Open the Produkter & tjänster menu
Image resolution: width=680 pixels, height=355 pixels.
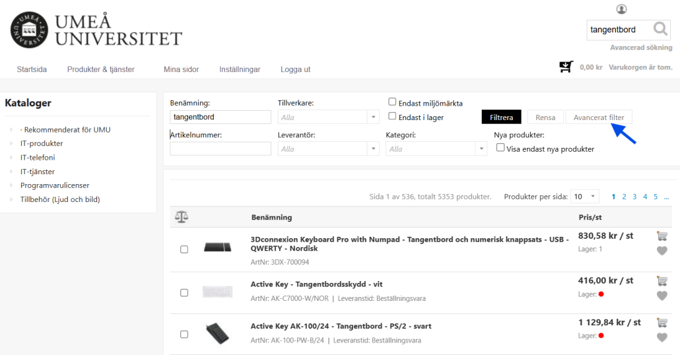tap(100, 69)
